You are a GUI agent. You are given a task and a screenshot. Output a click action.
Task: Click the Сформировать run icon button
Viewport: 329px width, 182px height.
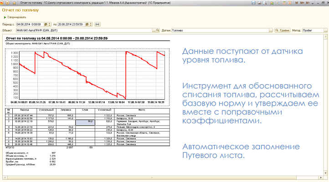click(x=5, y=16)
